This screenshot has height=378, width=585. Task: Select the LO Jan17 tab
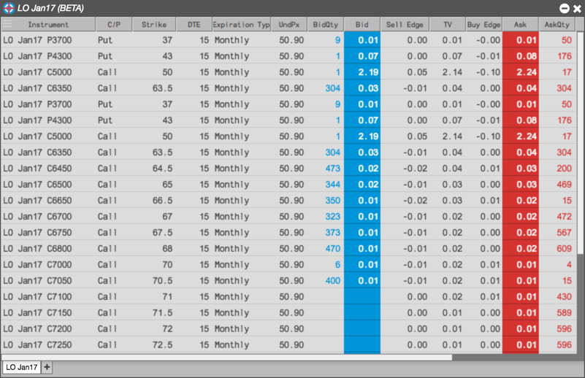coord(22,367)
